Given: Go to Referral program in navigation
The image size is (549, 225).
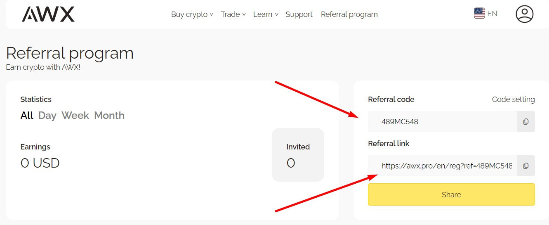Looking at the screenshot, I should 349,14.
